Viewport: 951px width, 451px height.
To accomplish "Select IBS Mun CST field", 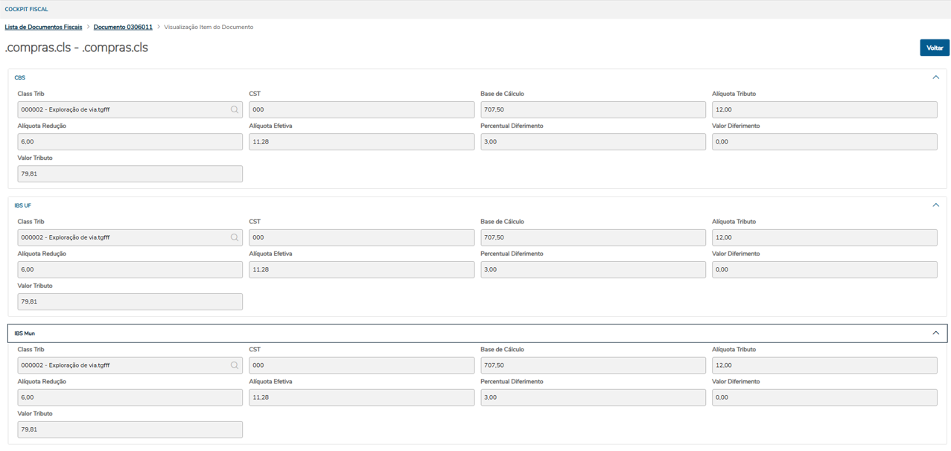I will (x=361, y=366).
